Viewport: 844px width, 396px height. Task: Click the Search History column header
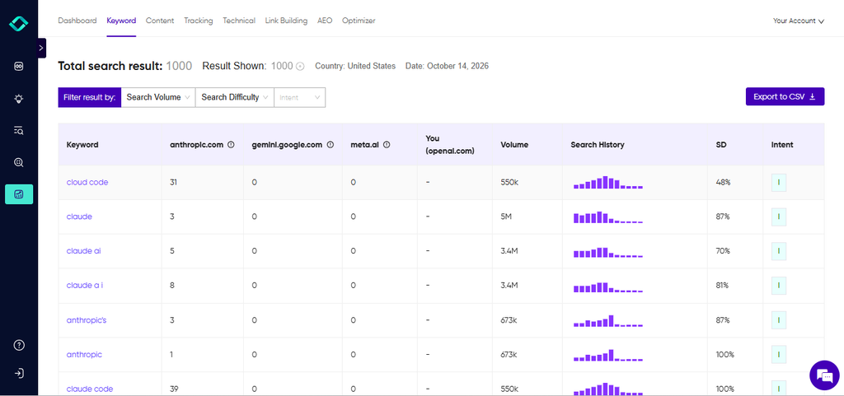(598, 145)
